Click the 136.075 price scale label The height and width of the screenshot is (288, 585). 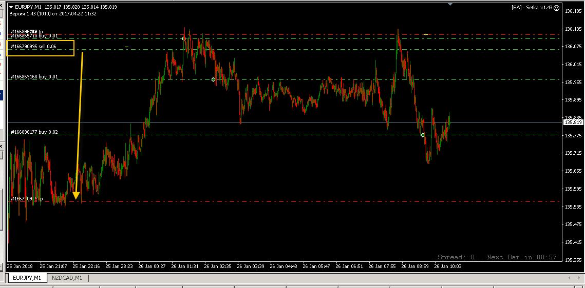(x=574, y=47)
